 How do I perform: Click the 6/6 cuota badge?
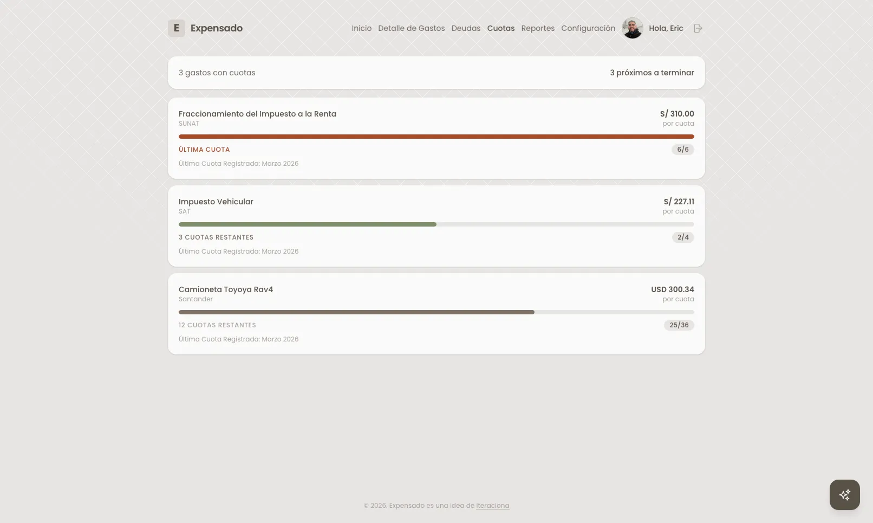pyautogui.click(x=683, y=150)
